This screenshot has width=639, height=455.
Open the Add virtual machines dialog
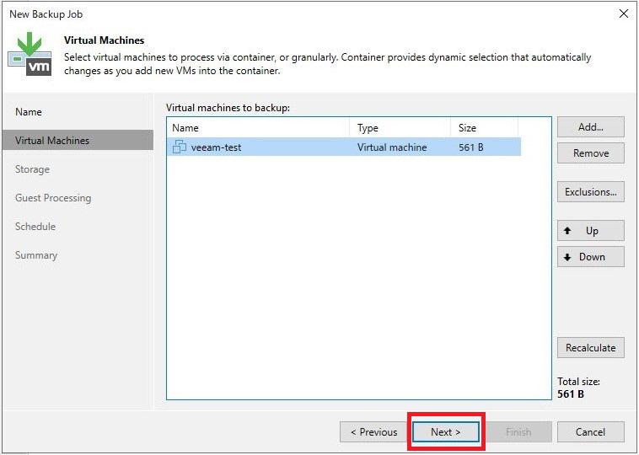click(590, 127)
